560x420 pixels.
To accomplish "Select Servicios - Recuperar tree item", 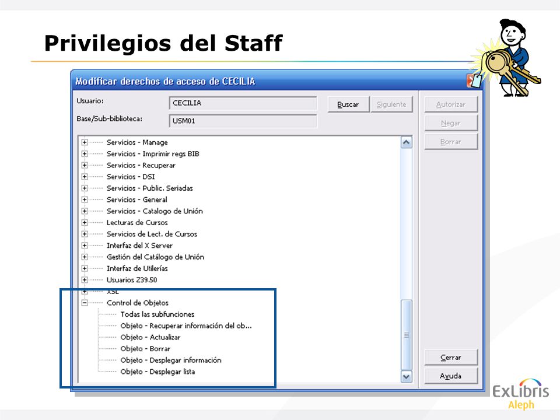I will [x=141, y=165].
